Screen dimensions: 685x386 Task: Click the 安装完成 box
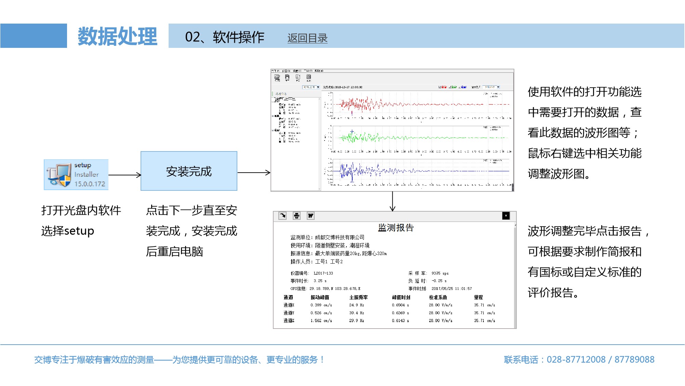tap(189, 171)
